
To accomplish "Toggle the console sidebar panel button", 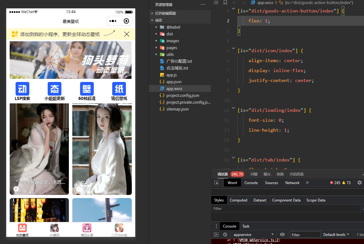I will (x=216, y=235).
